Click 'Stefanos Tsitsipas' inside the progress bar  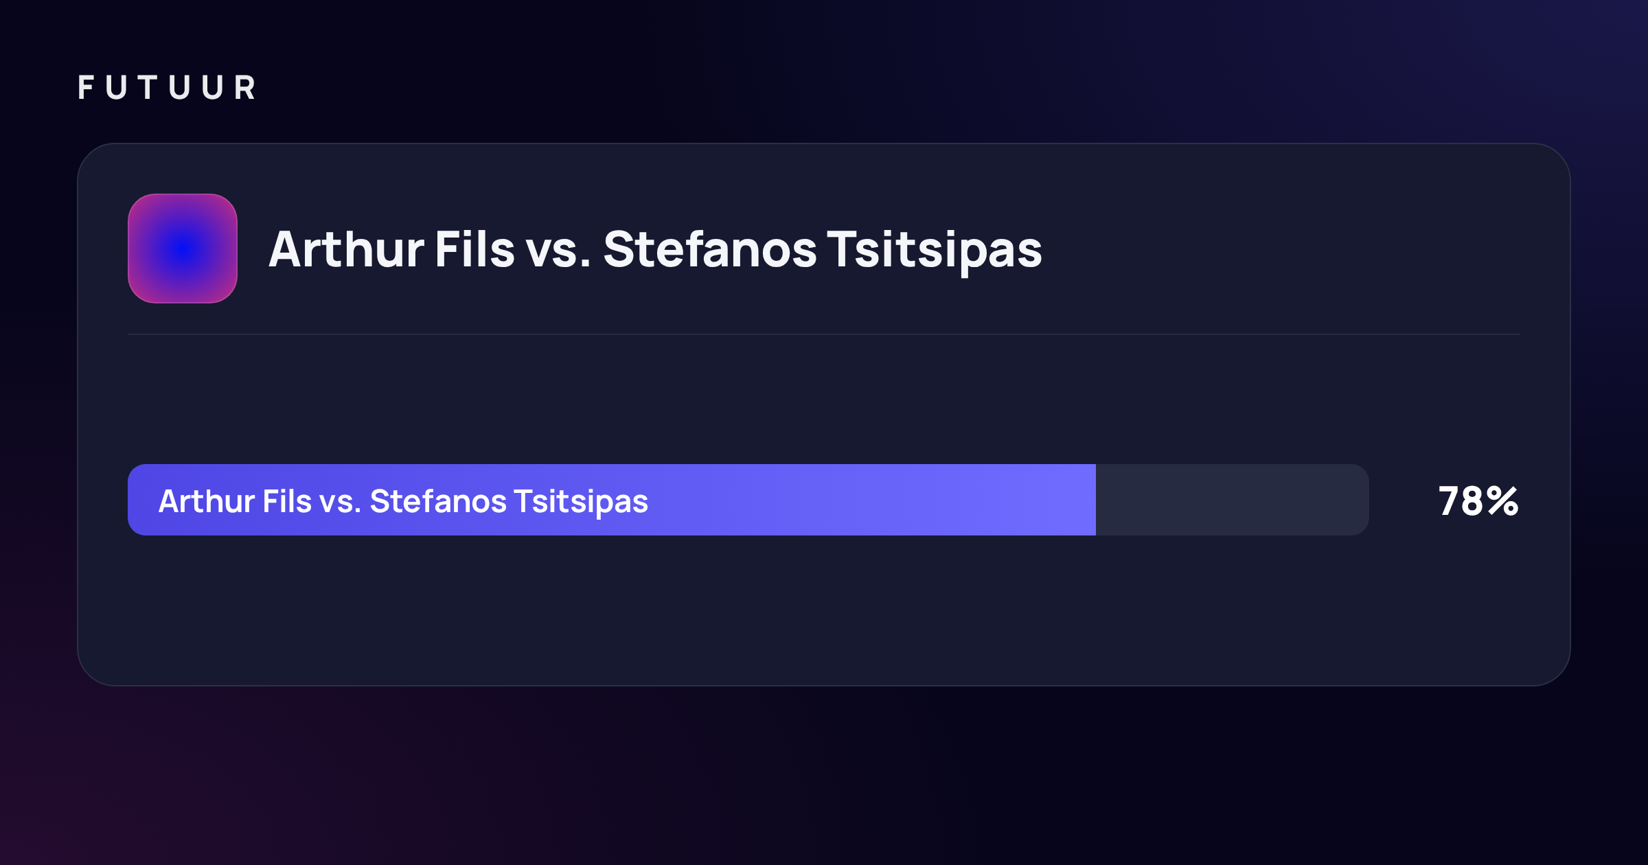(509, 501)
